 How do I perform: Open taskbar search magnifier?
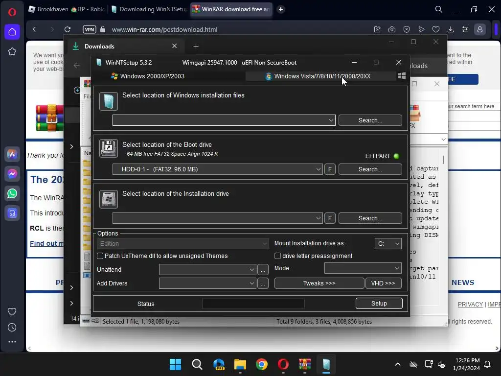(197, 364)
